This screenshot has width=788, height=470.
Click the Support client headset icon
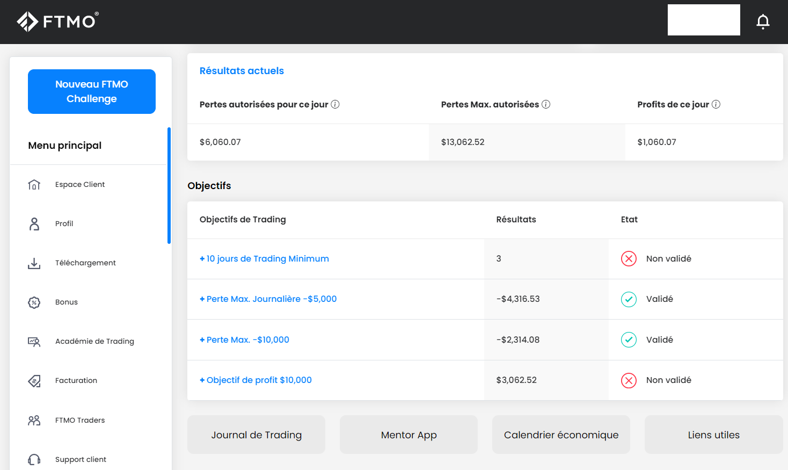(x=34, y=460)
